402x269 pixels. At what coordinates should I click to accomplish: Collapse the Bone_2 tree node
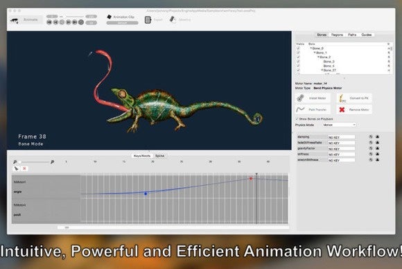pos(319,57)
